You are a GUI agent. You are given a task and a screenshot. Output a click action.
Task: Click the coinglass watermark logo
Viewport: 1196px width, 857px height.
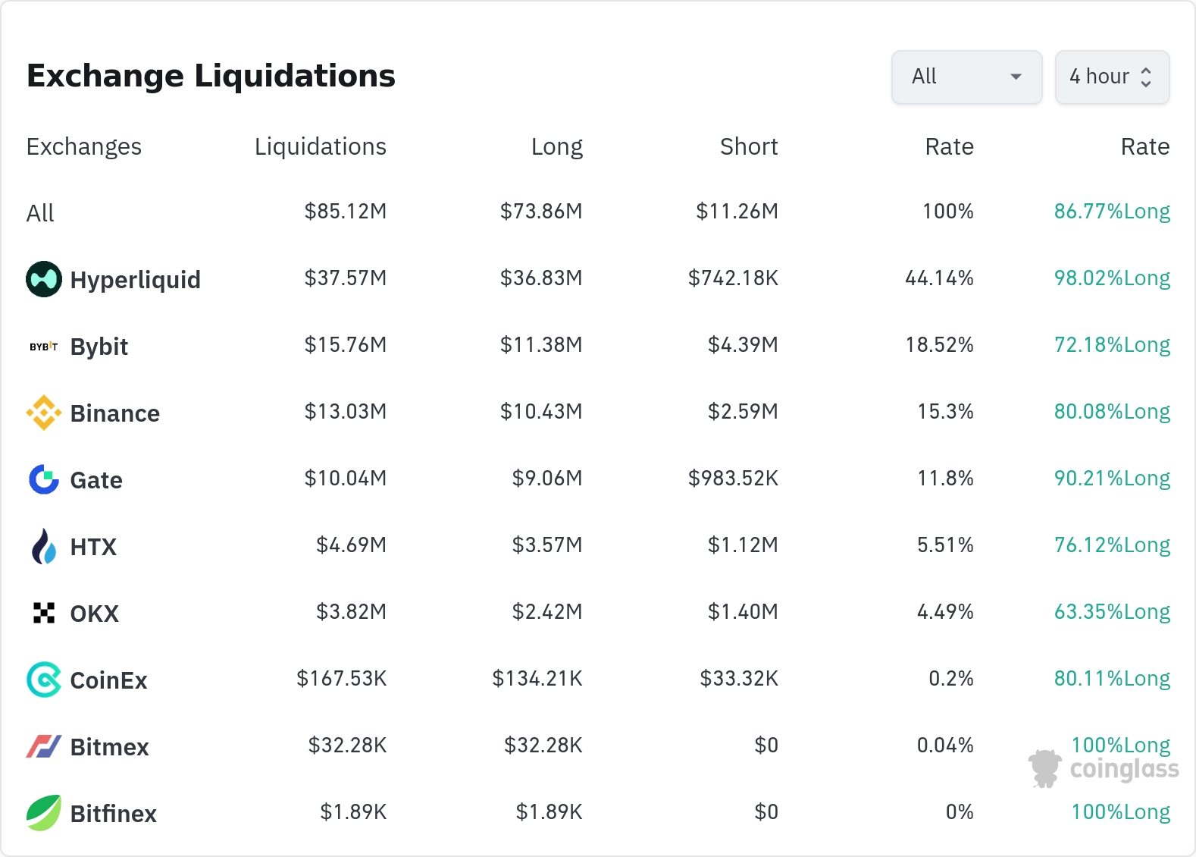1104,768
